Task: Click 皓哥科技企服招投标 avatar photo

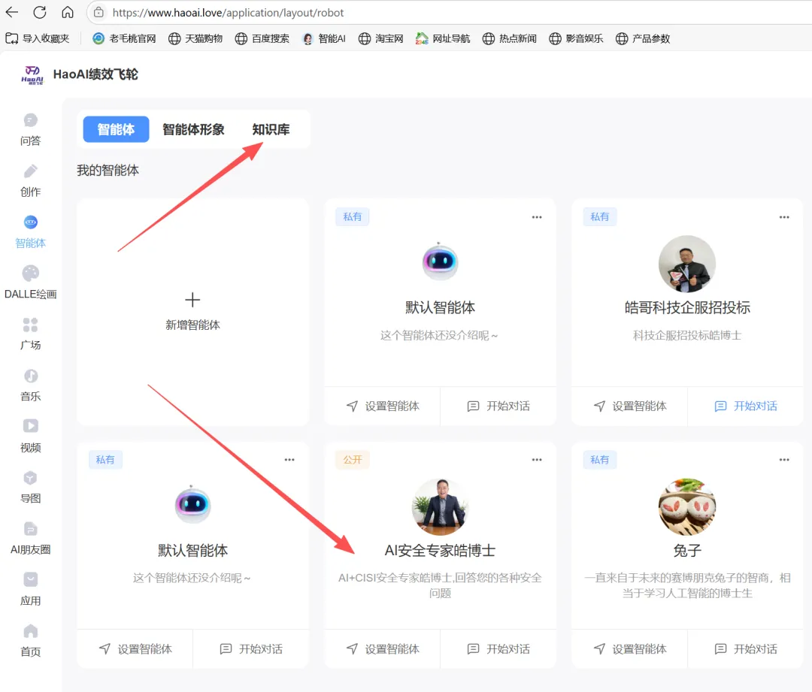Action: click(687, 264)
